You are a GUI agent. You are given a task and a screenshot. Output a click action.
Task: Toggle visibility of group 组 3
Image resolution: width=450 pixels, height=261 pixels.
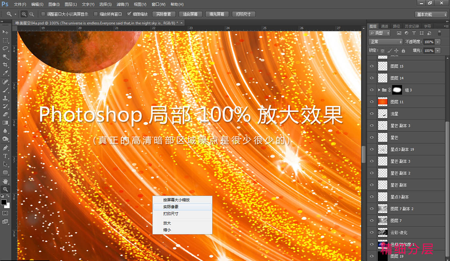click(372, 90)
